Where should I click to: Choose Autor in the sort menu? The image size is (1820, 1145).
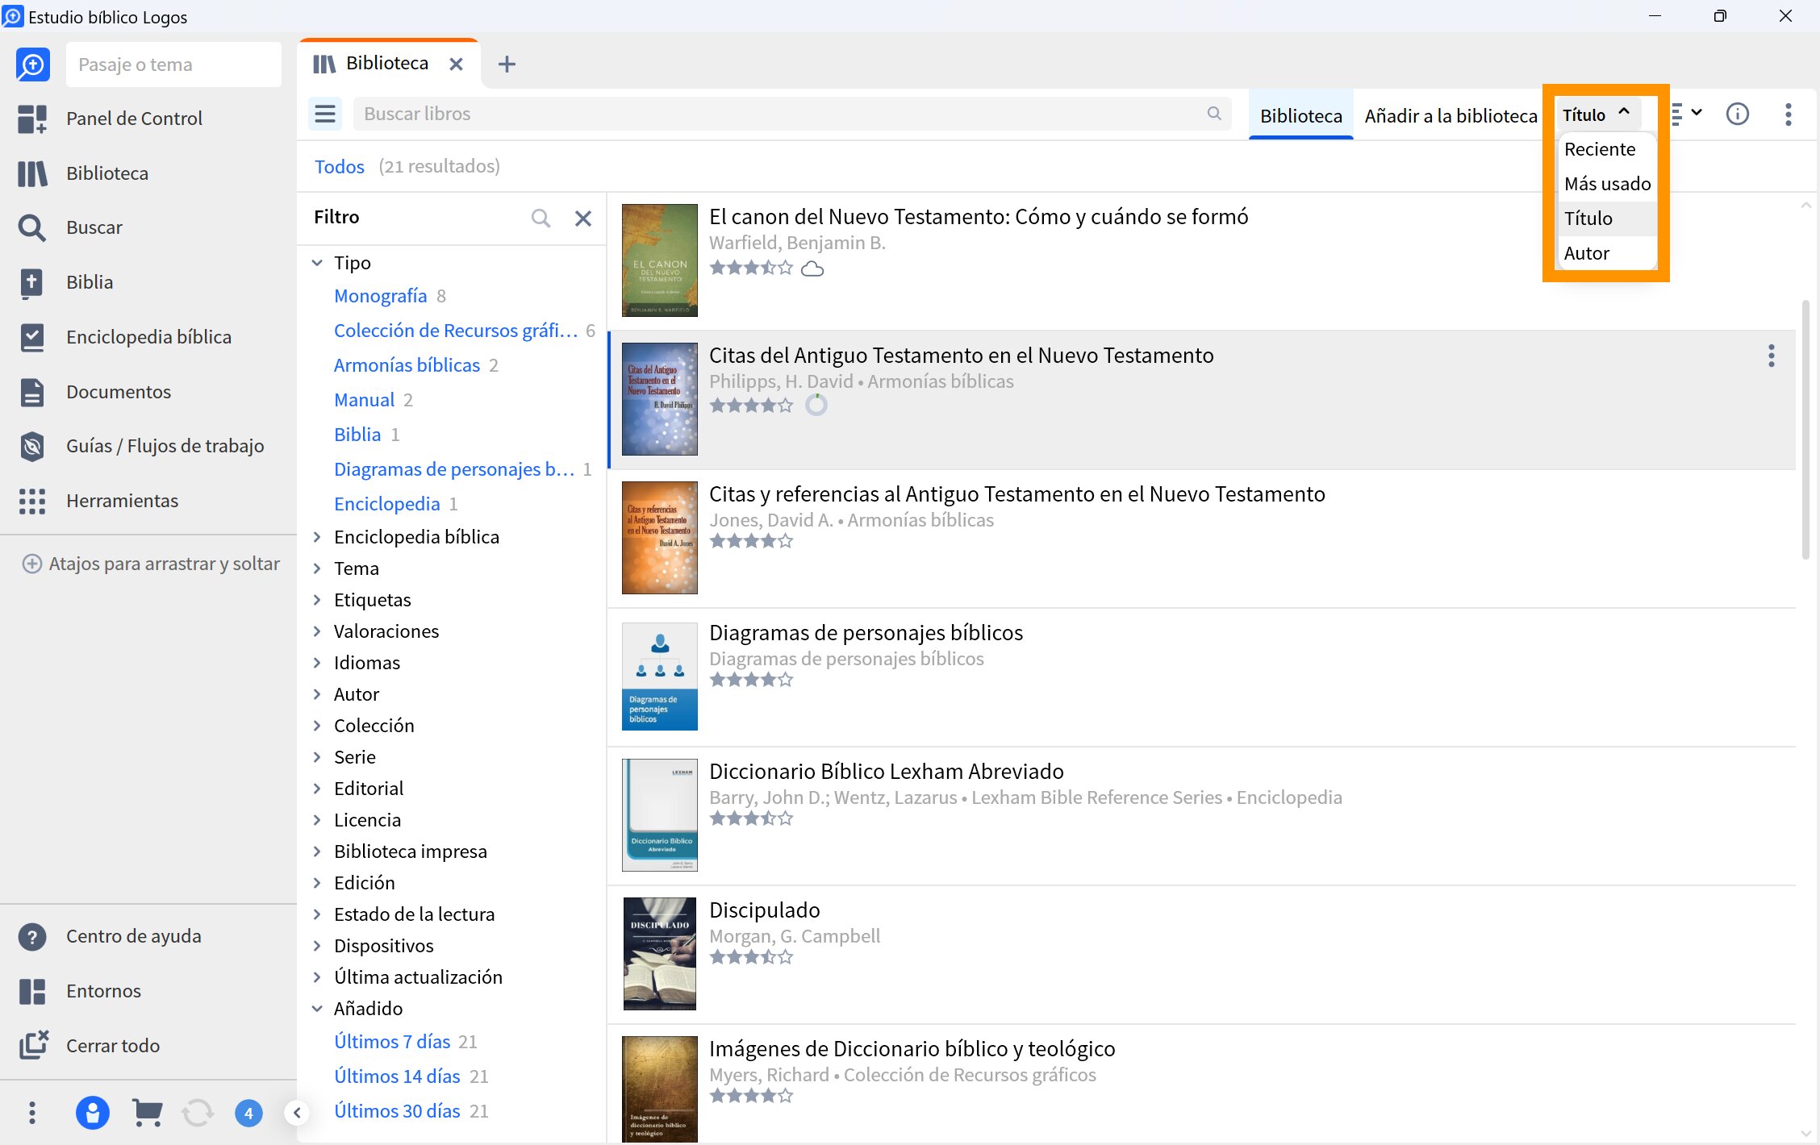[1605, 253]
